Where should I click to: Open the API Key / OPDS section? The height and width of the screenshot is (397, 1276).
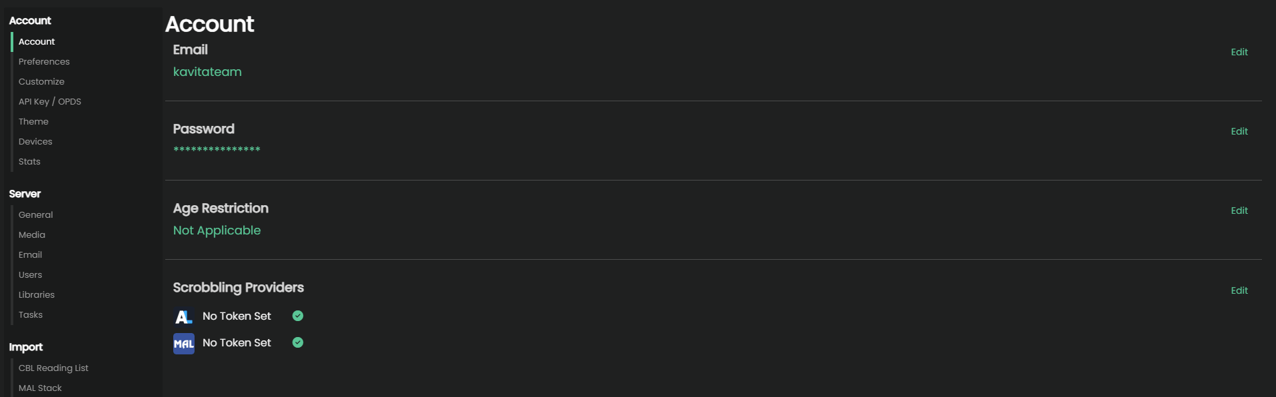[50, 101]
